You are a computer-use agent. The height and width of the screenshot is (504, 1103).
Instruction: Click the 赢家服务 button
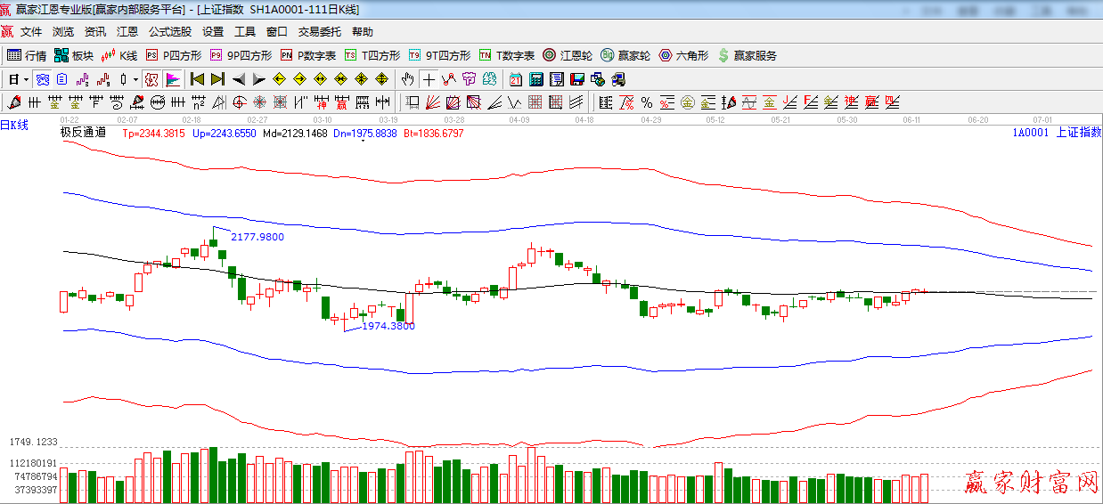(x=747, y=55)
